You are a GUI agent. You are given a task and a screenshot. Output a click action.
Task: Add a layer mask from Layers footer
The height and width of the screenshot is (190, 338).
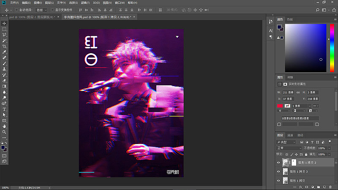click(307, 187)
